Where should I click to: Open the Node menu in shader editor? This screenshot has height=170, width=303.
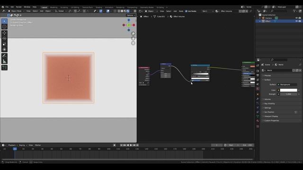[x=181, y=11]
